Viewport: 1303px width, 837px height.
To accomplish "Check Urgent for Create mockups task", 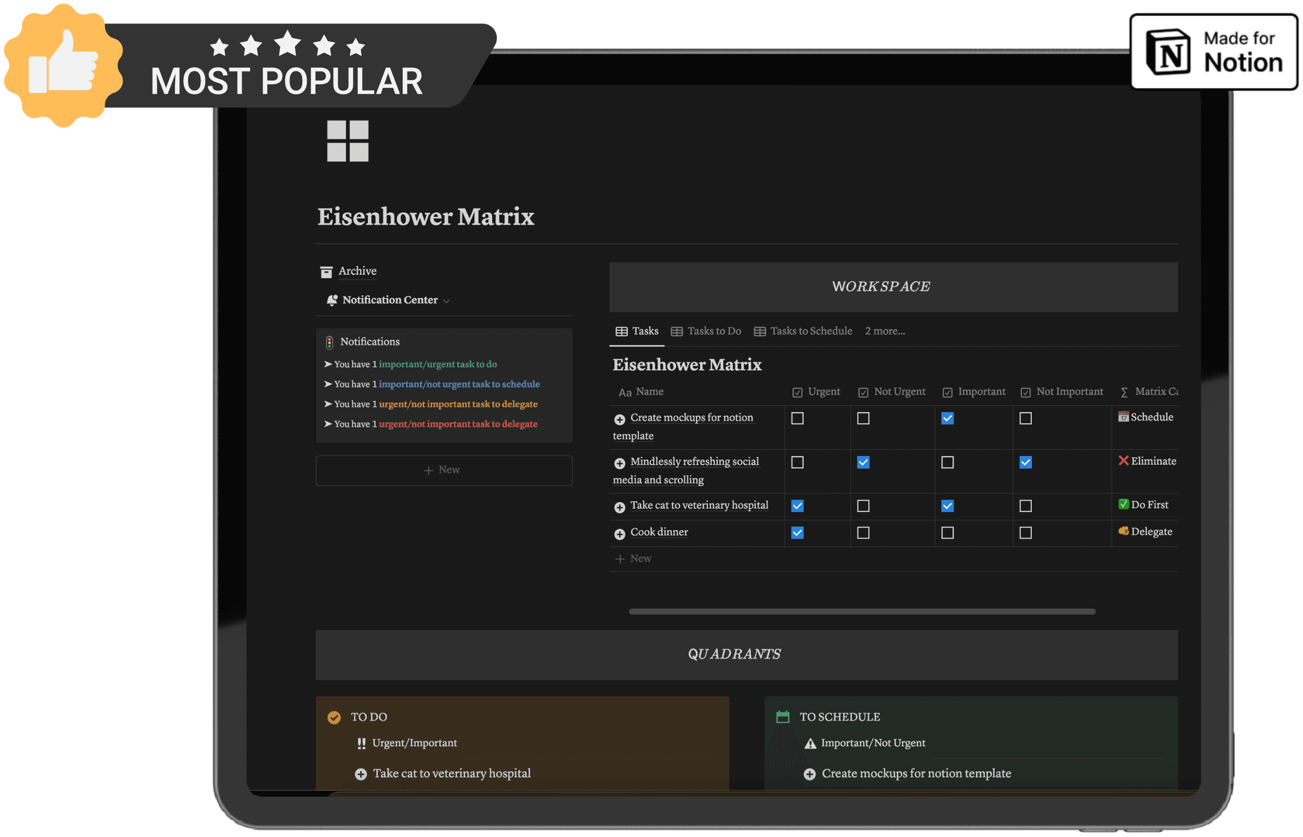I will [x=797, y=418].
